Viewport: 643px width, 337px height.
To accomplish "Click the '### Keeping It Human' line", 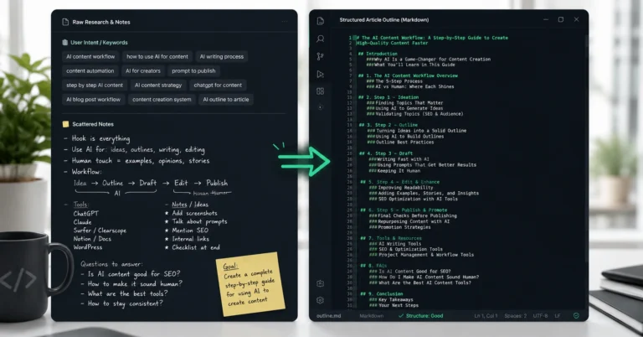I will click(x=394, y=171).
